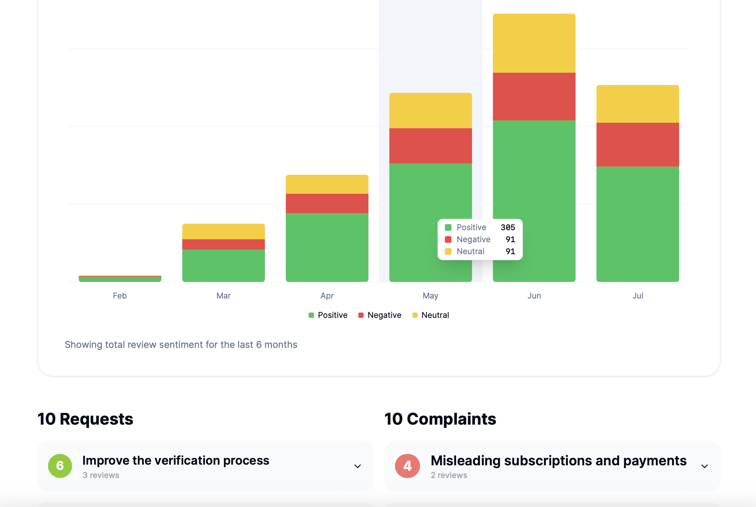Expand the verification process request chevron
The width and height of the screenshot is (756, 507).
[x=358, y=466]
